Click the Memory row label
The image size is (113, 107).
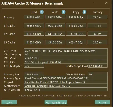pyautogui.click(x=9, y=18)
